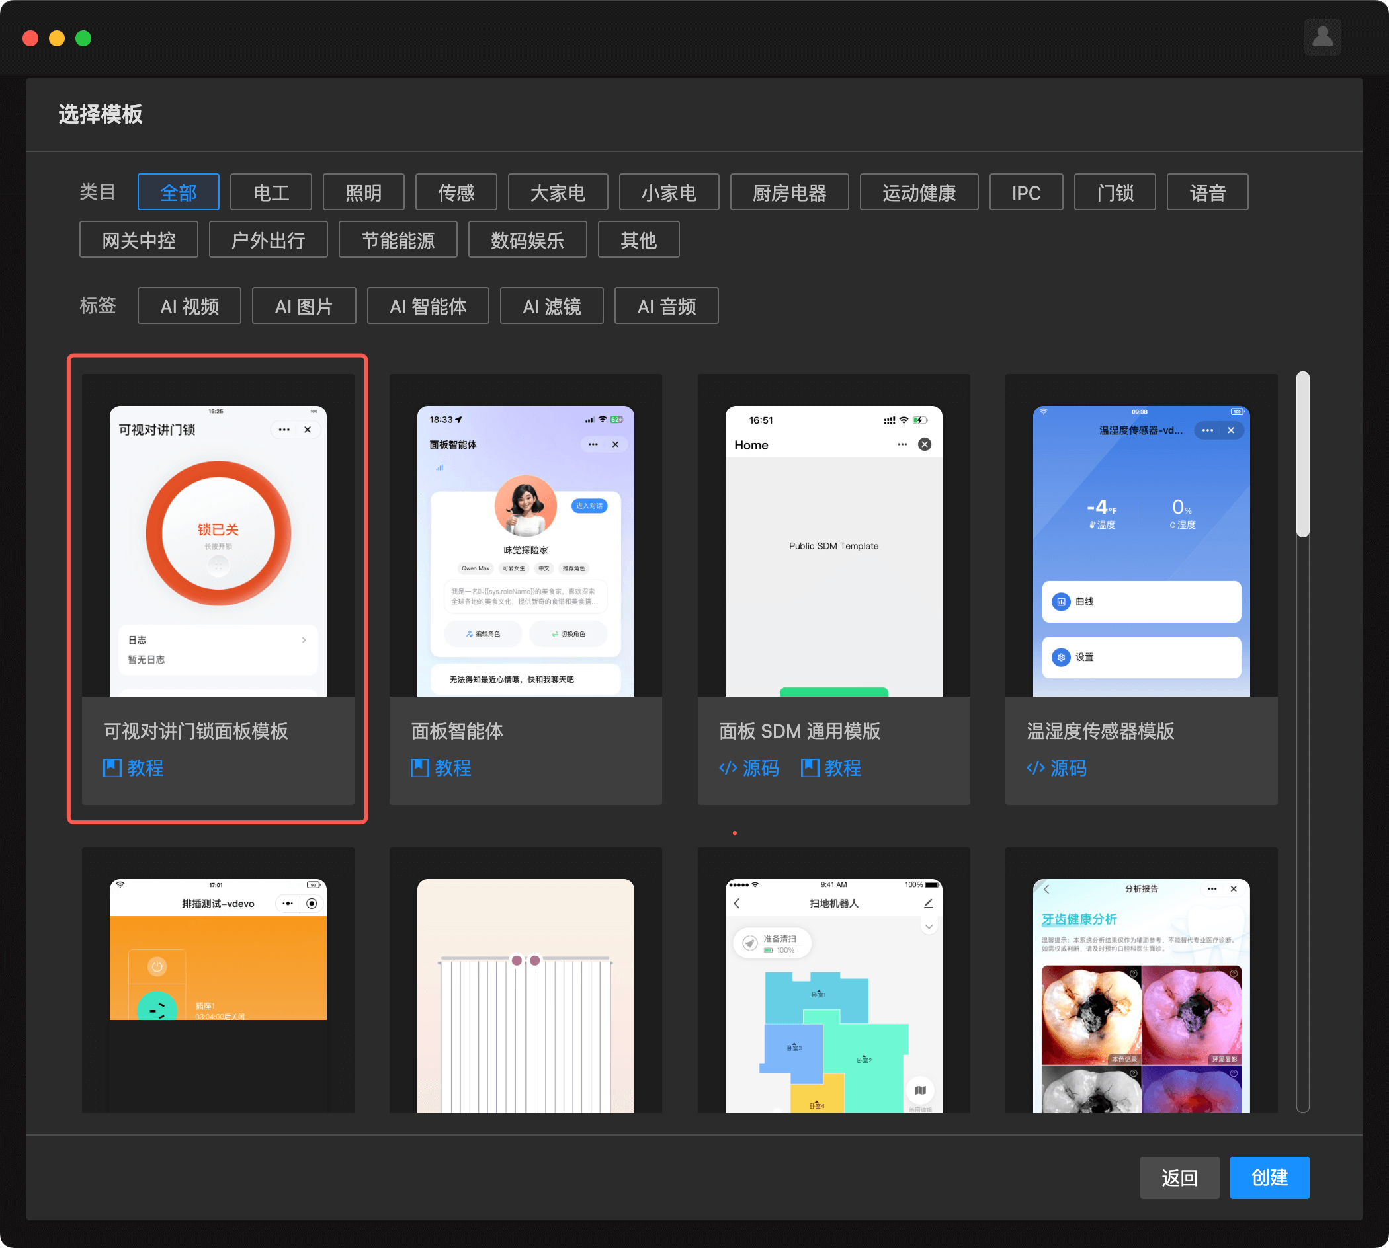Screen dimensions: 1389x1248
Task: Open the tutorial for 可视对讲门锁面板模板
Action: (134, 768)
